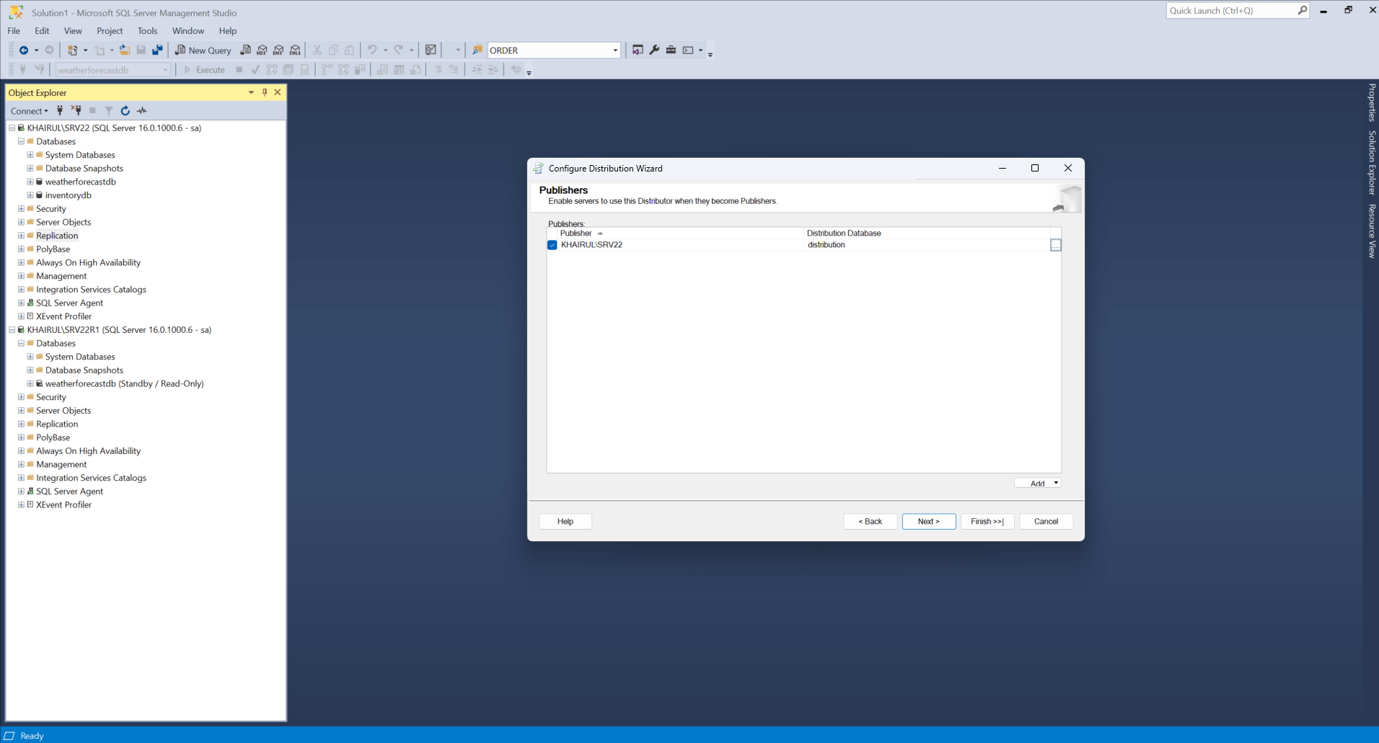Click the wrench Properties Window icon
This screenshot has height=743, width=1379.
(x=654, y=50)
